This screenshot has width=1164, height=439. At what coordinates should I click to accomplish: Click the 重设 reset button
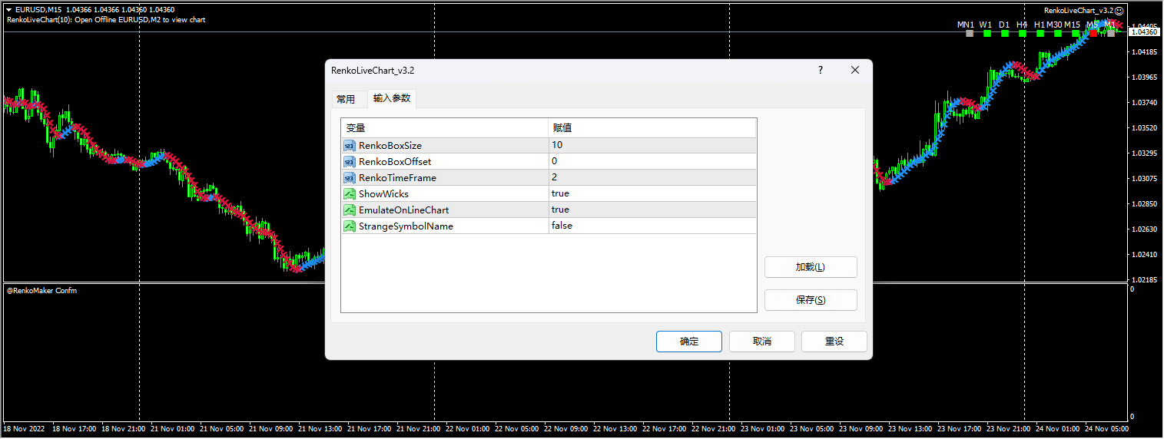834,342
